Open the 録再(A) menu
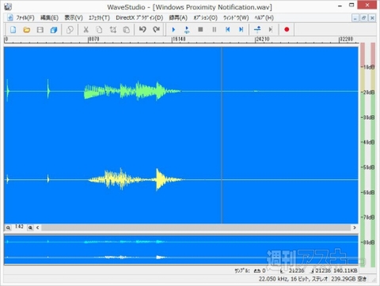Viewport: 380px width, 286px height. coord(178,17)
